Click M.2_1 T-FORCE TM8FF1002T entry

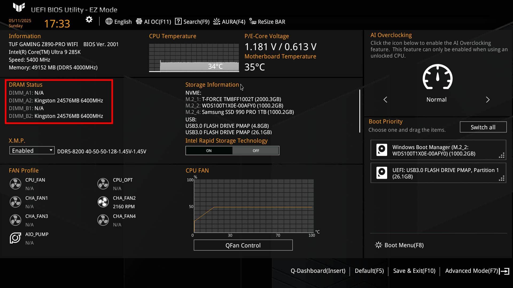point(233,99)
